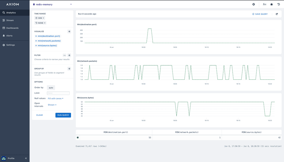This screenshot has width=284, height=162.
Task: Open query history using the clock icon
Action: [278, 4]
